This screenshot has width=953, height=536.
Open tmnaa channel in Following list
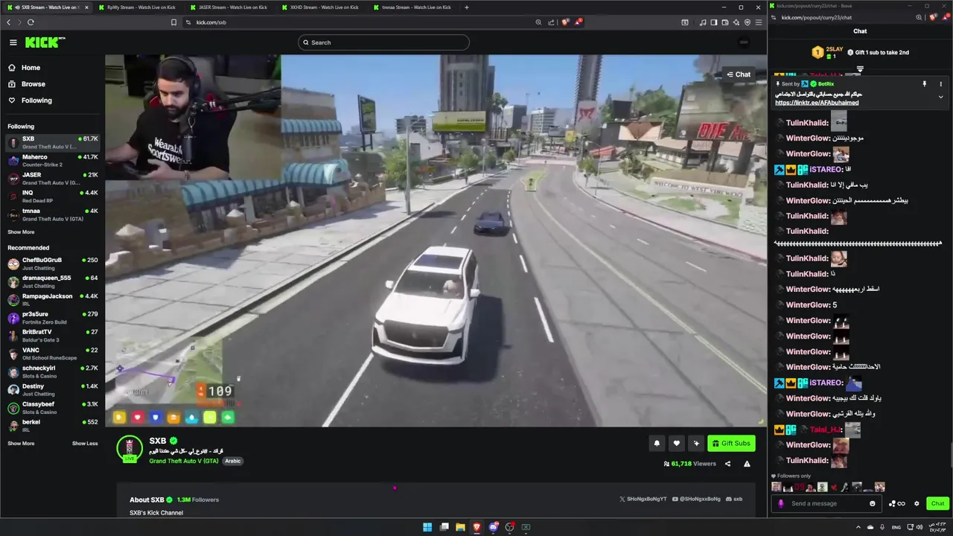(52, 214)
